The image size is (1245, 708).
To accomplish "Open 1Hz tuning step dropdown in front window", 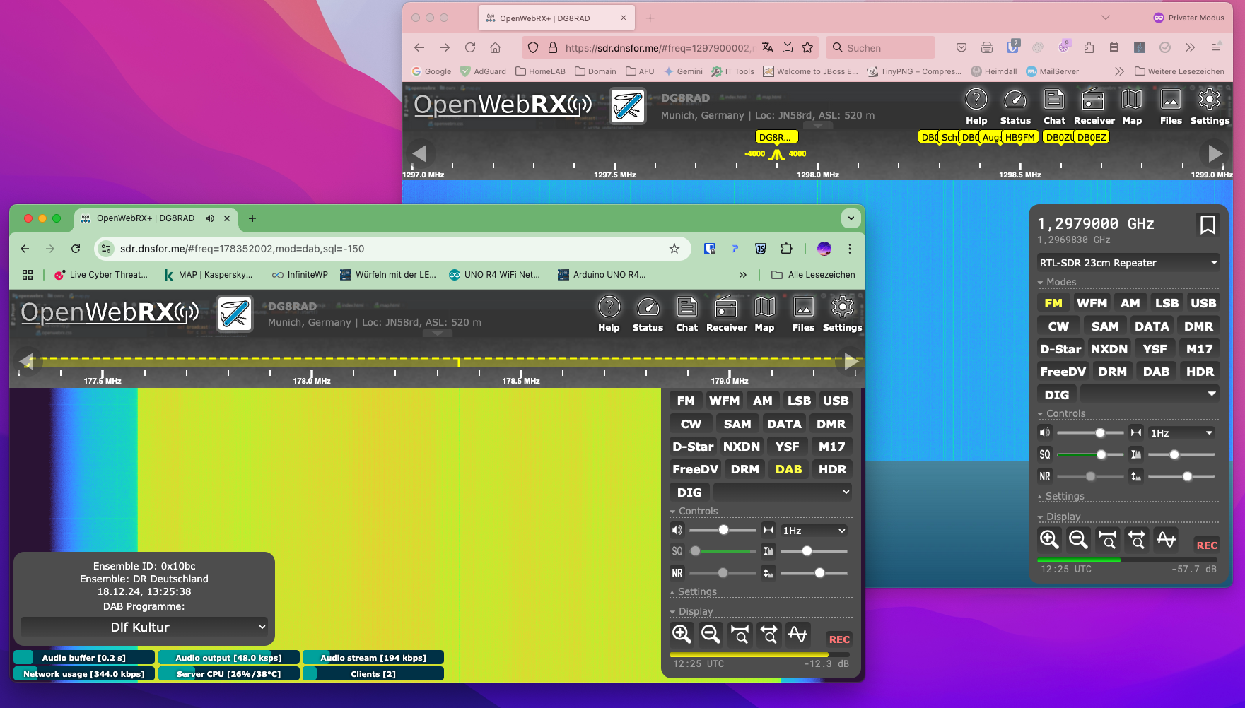I will tap(814, 531).
